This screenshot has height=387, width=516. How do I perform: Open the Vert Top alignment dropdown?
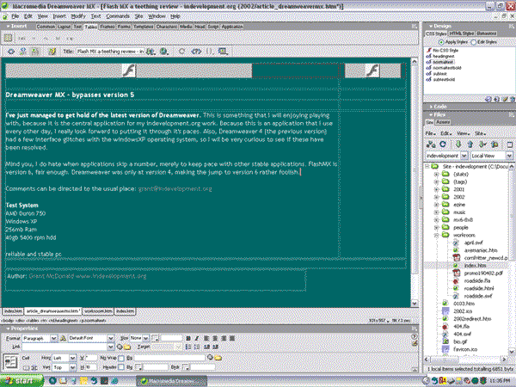coord(73,367)
